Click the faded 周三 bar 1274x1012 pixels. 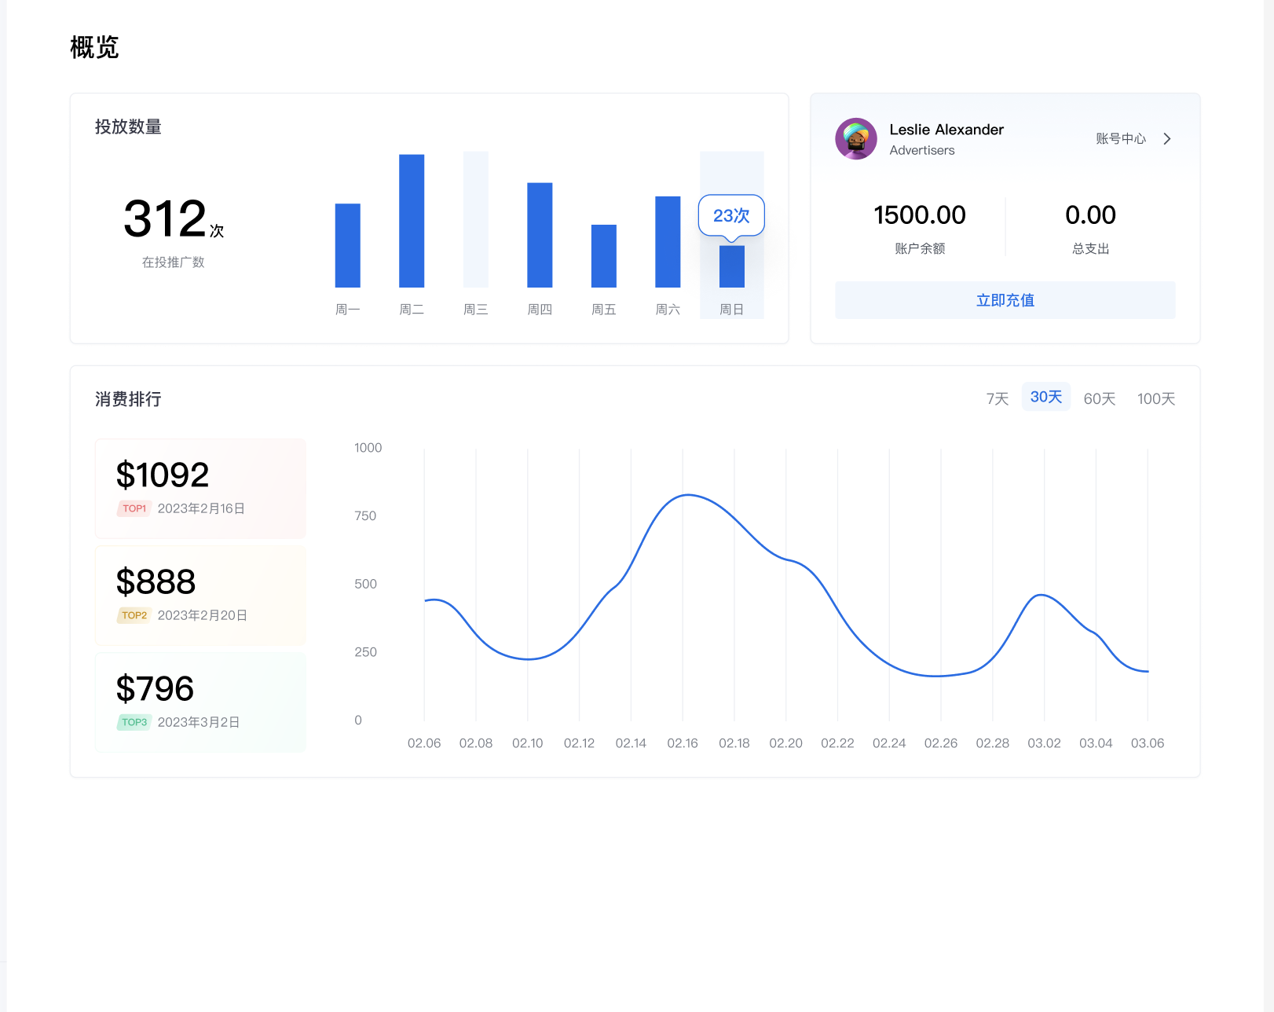tap(476, 219)
